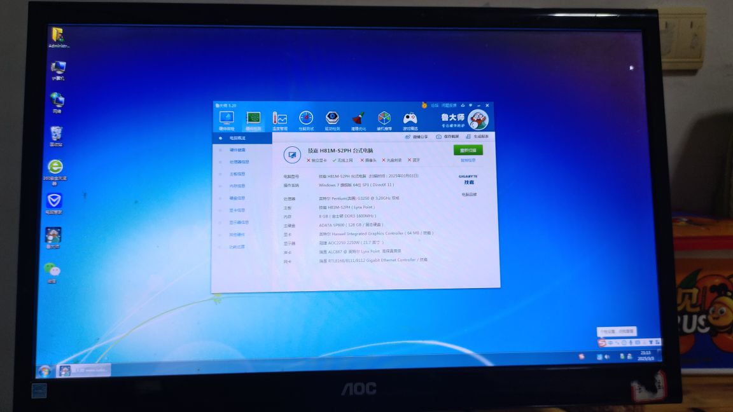Open the 论坛 link in title bar
The image size is (733, 412).
point(435,106)
